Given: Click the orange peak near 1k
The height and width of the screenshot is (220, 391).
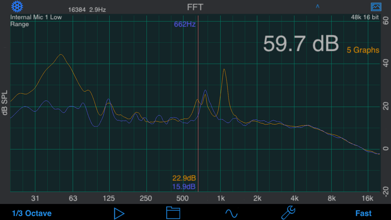Looking at the screenshot, I should click(224, 69).
